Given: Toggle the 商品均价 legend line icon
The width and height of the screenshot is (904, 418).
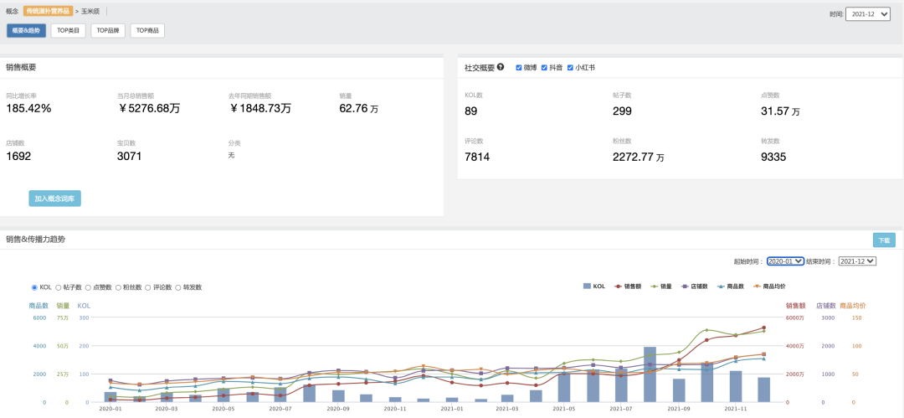Looking at the screenshot, I should (x=758, y=286).
